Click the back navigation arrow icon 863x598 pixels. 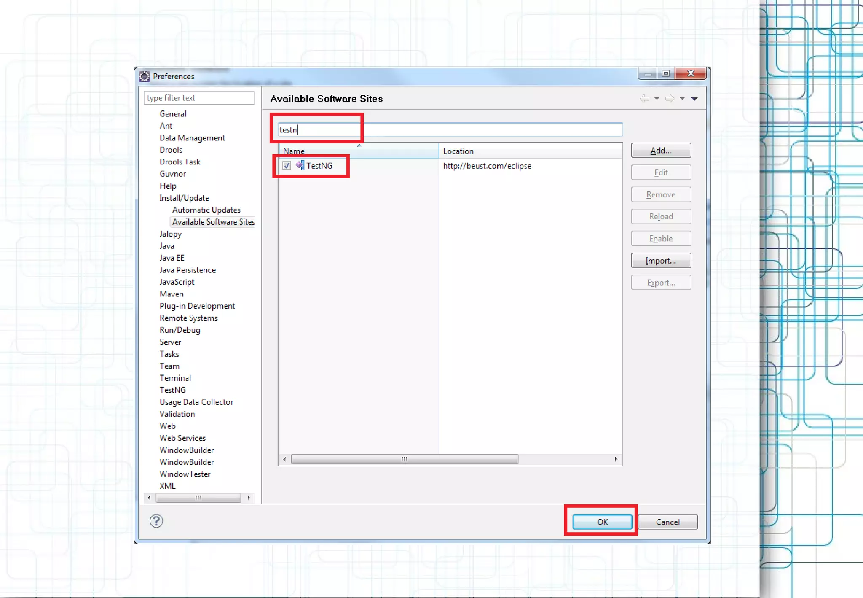click(644, 99)
